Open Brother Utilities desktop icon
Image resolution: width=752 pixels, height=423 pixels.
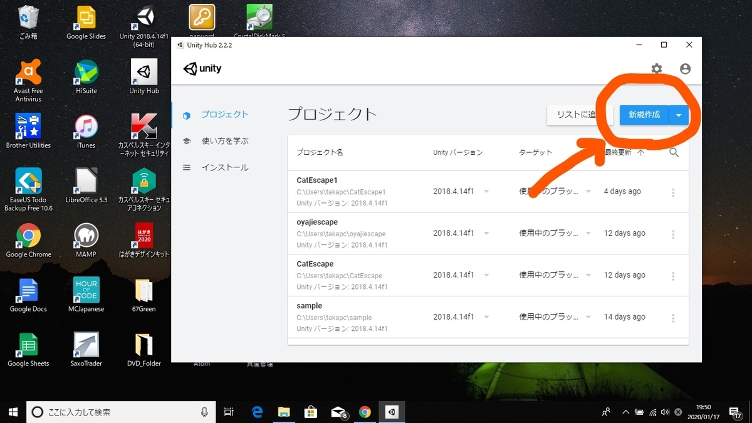(28, 131)
